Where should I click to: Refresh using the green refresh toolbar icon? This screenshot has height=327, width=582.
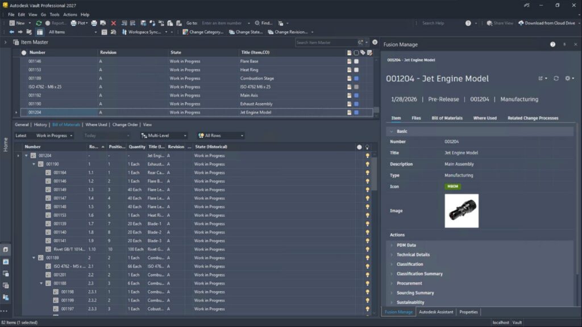point(38,24)
